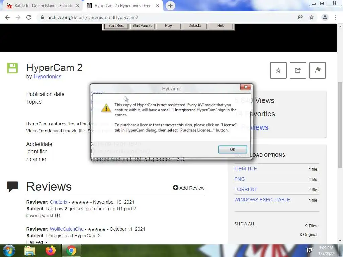Click the Chrome taskbar icon
The height and width of the screenshot is (257, 343).
tap(71, 250)
